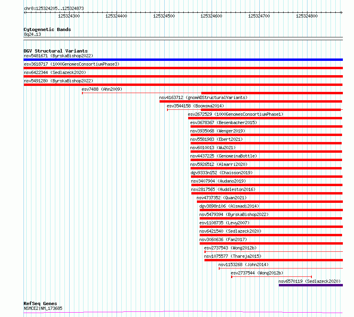Click the purple nsv6570119 variant bar
The height and width of the screenshot is (317, 354).
(311, 285)
